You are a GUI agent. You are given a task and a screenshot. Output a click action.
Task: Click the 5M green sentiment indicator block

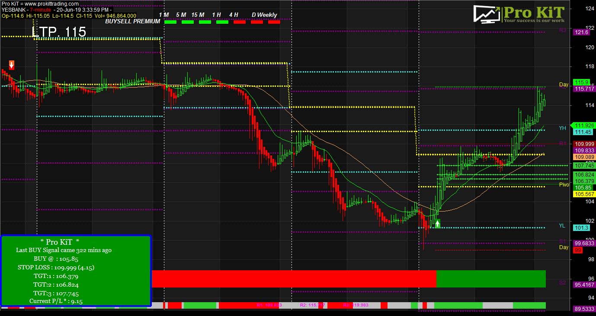[x=187, y=21]
